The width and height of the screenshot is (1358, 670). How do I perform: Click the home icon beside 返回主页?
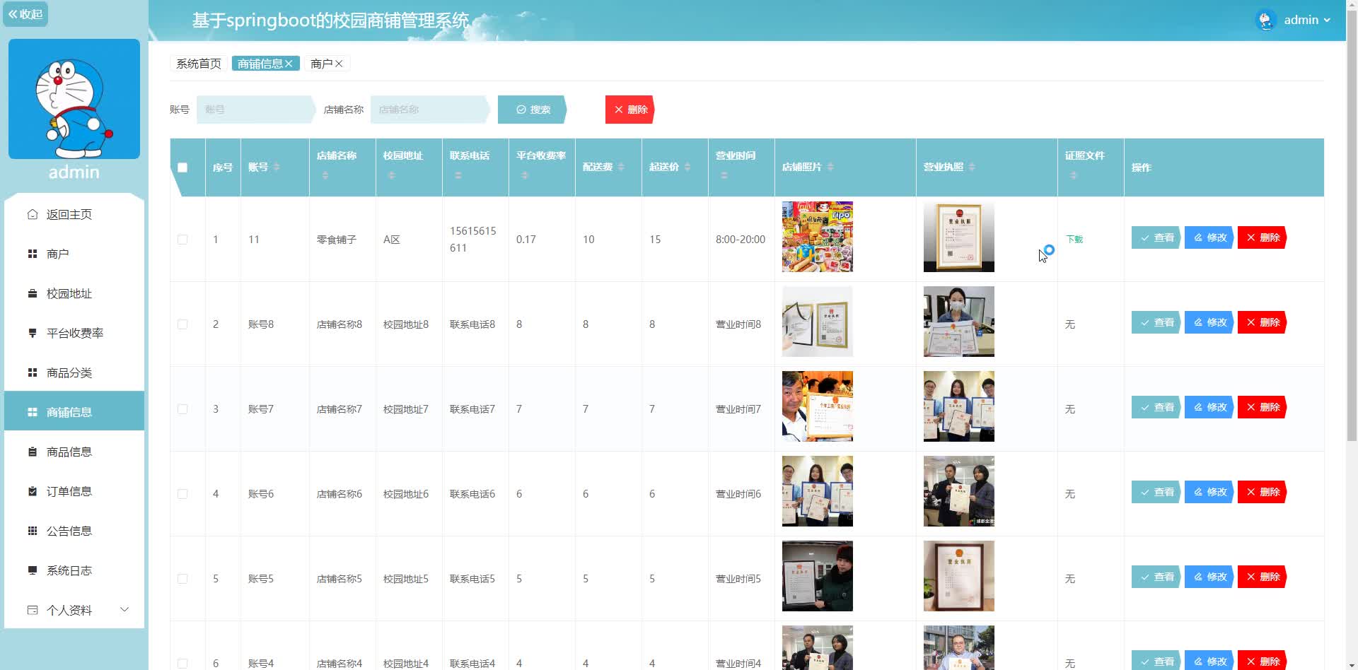32,214
